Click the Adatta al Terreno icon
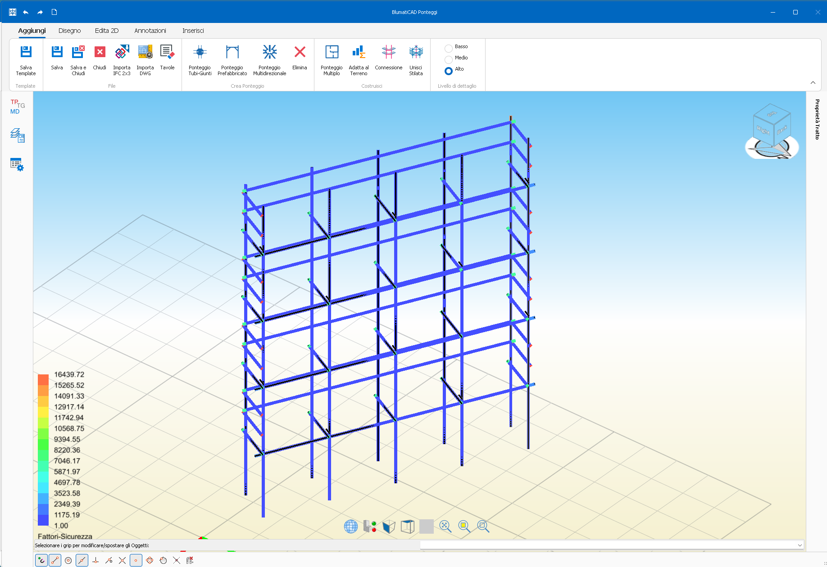Screen dimensions: 827x567 [359, 53]
